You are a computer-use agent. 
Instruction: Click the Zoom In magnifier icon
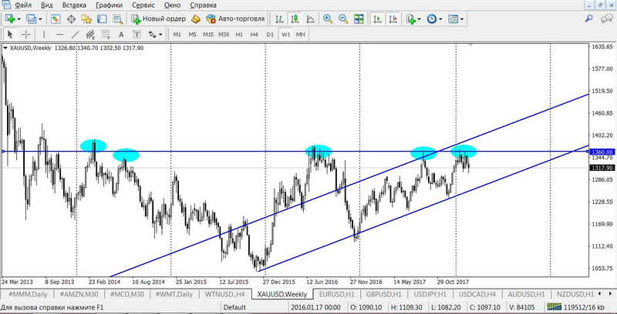click(x=328, y=18)
